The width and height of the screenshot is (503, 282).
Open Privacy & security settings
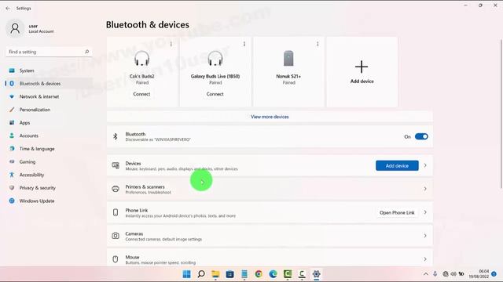[49, 188]
